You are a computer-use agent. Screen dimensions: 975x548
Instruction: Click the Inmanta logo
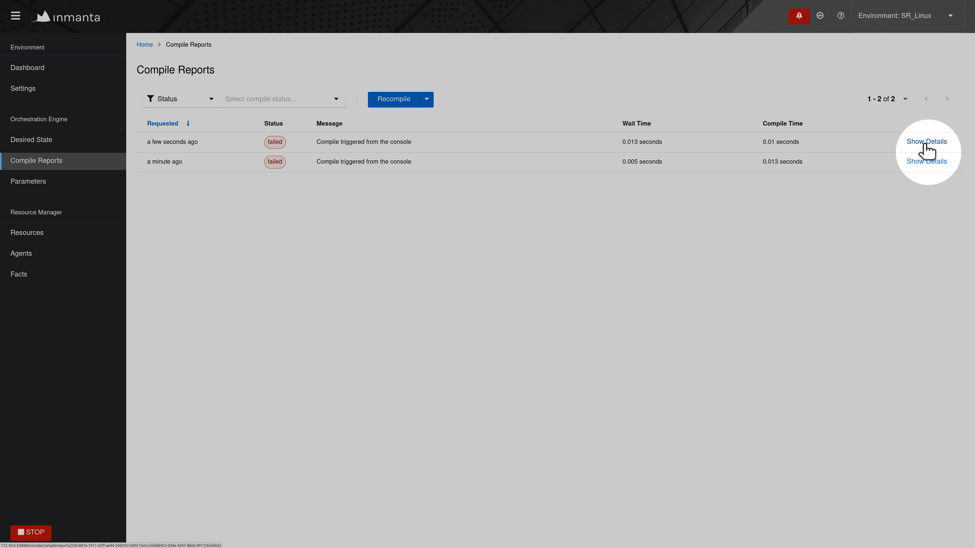(x=66, y=17)
